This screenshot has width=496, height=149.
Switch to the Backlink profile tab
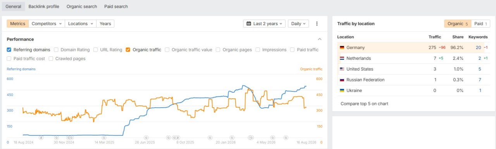[x=44, y=7]
